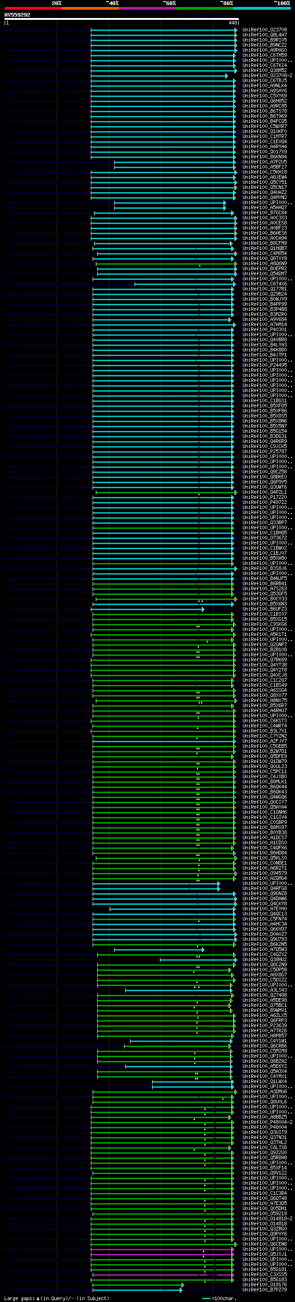Select label UniRef100_Q2GNP7
The image size is (295, 1302).
click(x=265, y=644)
